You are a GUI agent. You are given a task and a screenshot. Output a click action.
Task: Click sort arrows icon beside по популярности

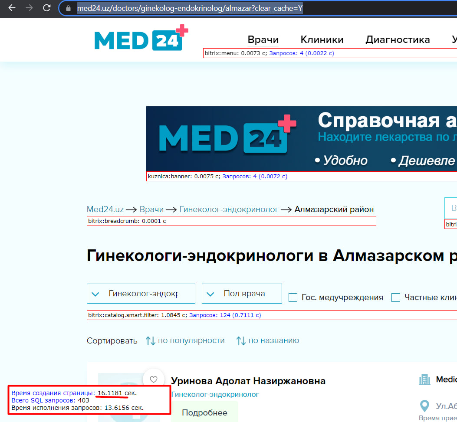click(151, 340)
